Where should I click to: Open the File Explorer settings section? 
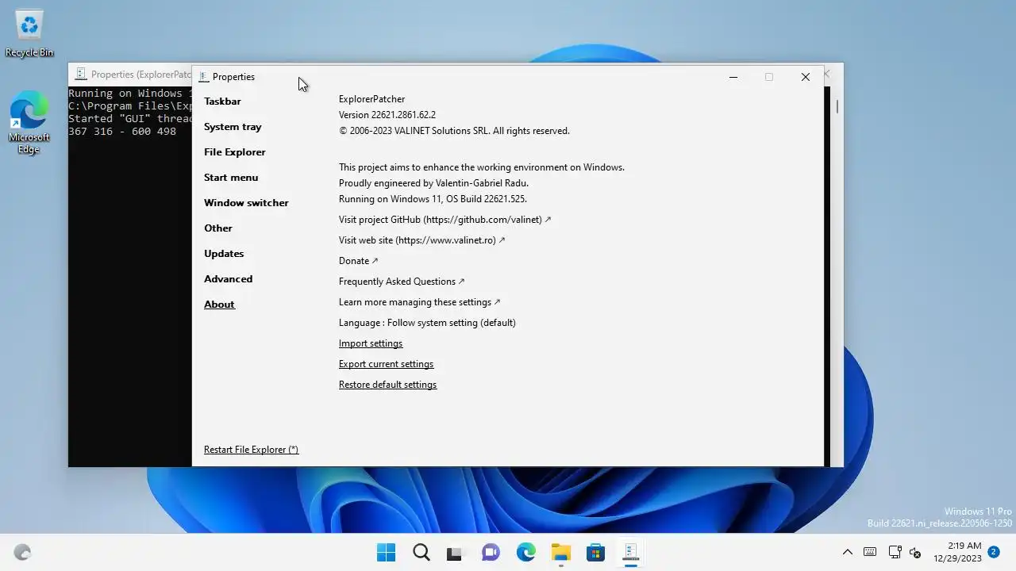click(235, 152)
